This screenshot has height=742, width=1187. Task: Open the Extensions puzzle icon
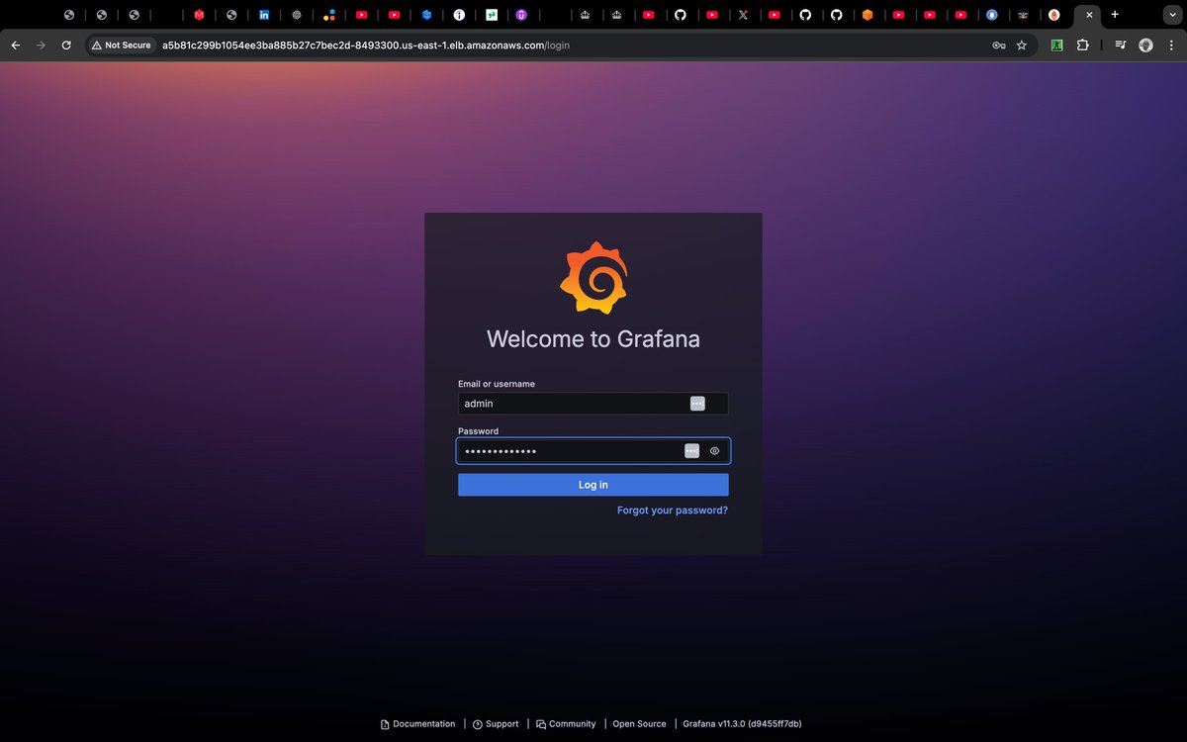pos(1082,46)
